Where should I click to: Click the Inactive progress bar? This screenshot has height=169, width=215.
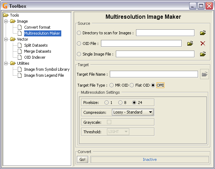150,159
